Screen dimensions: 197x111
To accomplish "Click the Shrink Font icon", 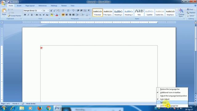I will point(54,10).
